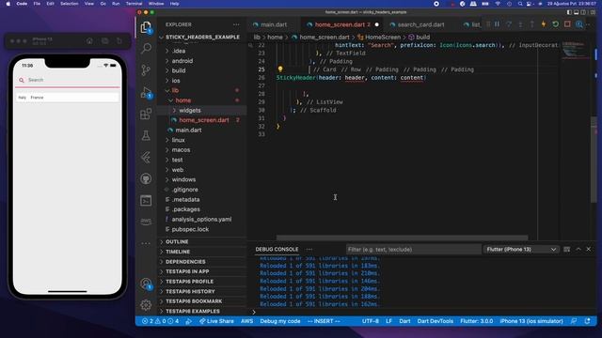Open the AWS toolkit view

[146, 222]
